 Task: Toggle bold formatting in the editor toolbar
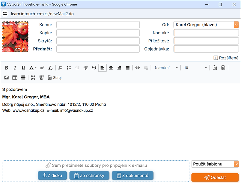[7, 68]
